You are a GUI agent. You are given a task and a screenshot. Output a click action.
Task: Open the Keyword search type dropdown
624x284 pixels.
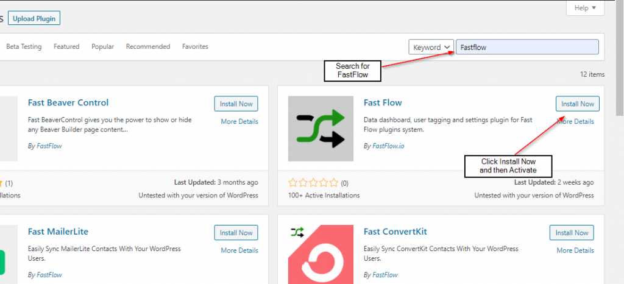(431, 48)
